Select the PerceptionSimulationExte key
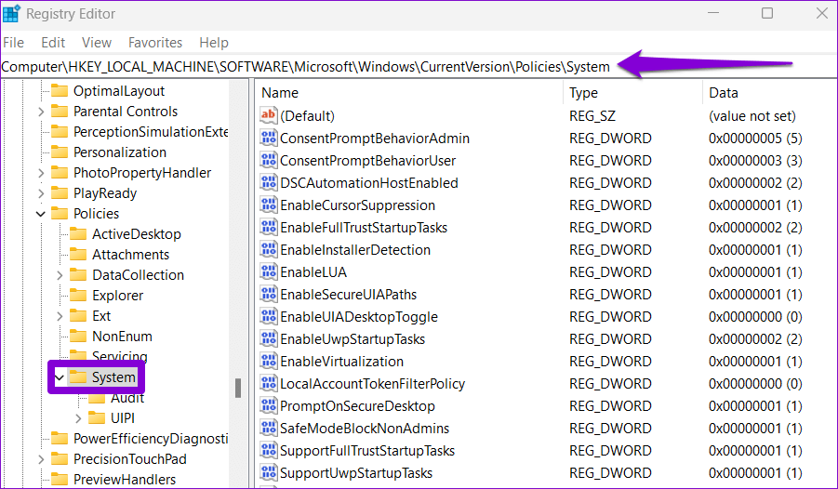The image size is (838, 489). tap(151, 132)
